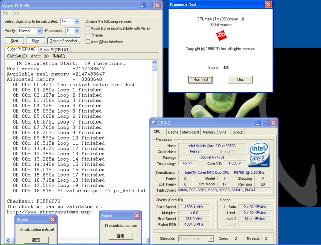Click the Checksum: F3FF6F70 line
The width and height of the screenshot is (321, 245).
(x=34, y=201)
